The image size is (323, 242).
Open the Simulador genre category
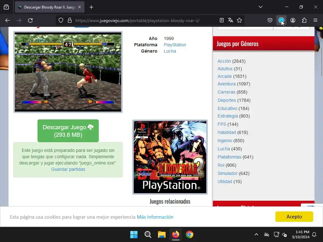(227, 174)
